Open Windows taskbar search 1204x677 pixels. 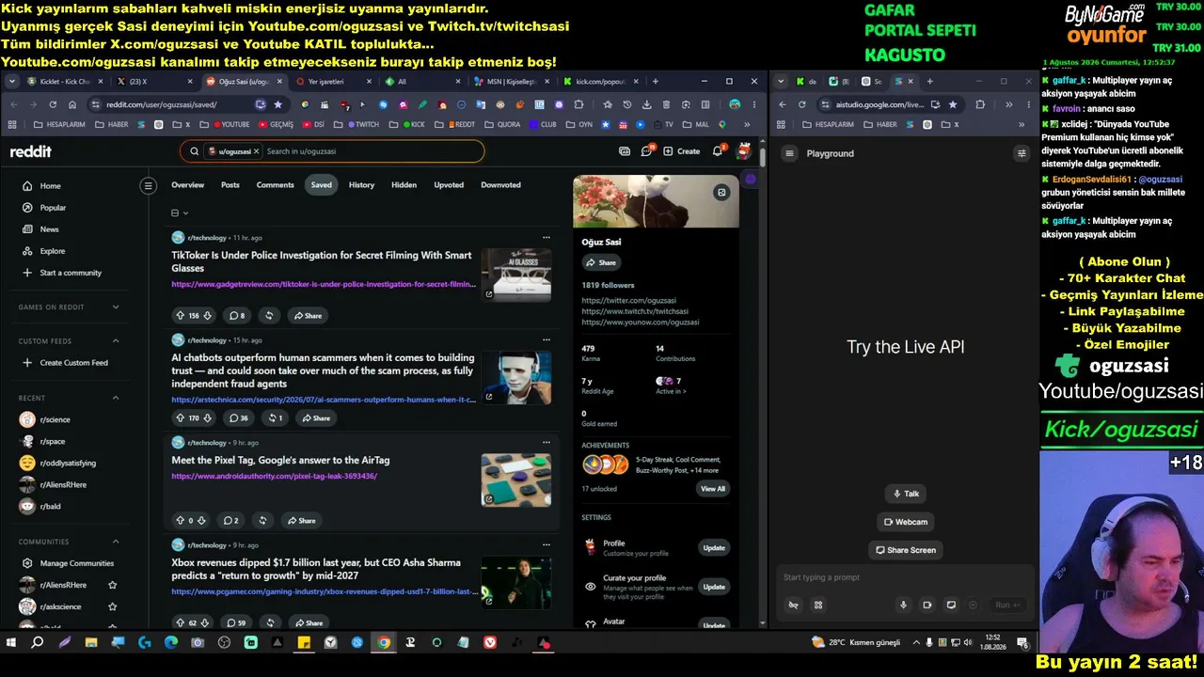[x=38, y=643]
